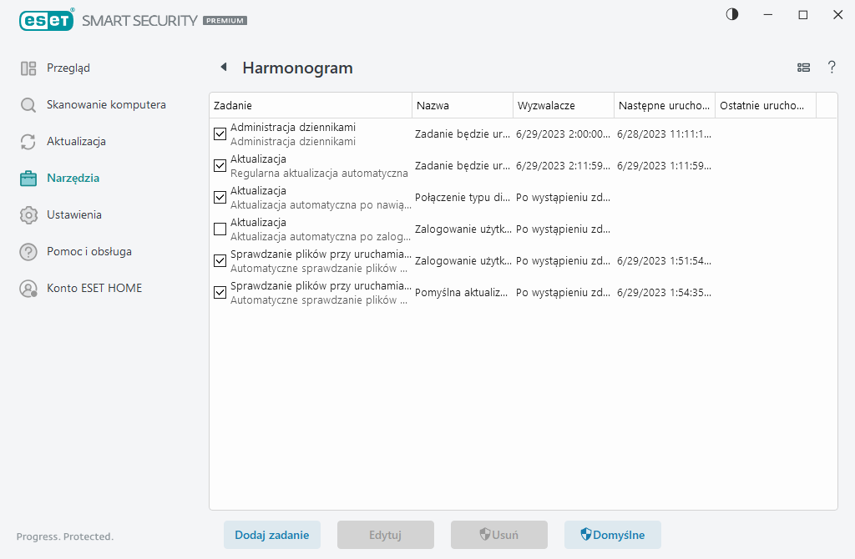This screenshot has height=559, width=855.
Task: Click the Skanowanie komputera magnifier icon
Action: pyautogui.click(x=28, y=105)
